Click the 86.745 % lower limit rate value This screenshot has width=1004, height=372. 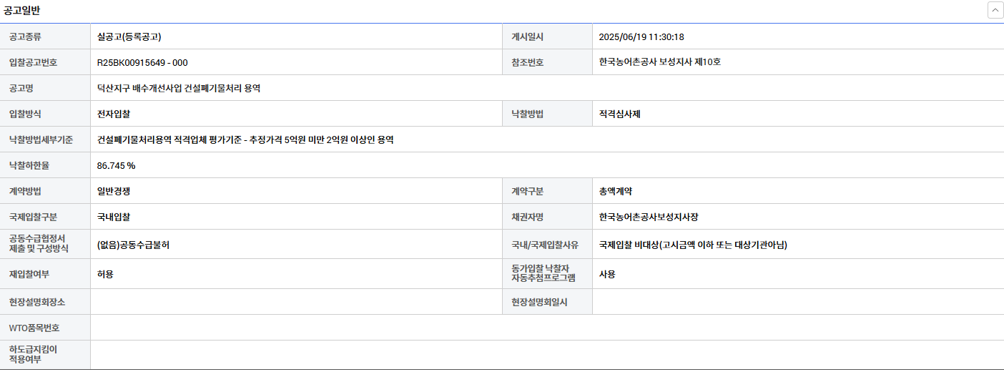pyautogui.click(x=116, y=165)
